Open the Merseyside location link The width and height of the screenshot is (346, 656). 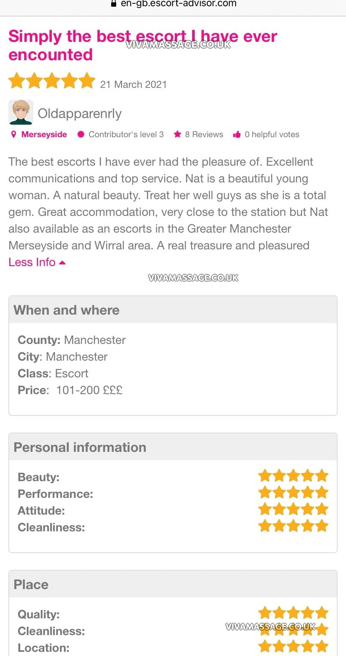[44, 134]
